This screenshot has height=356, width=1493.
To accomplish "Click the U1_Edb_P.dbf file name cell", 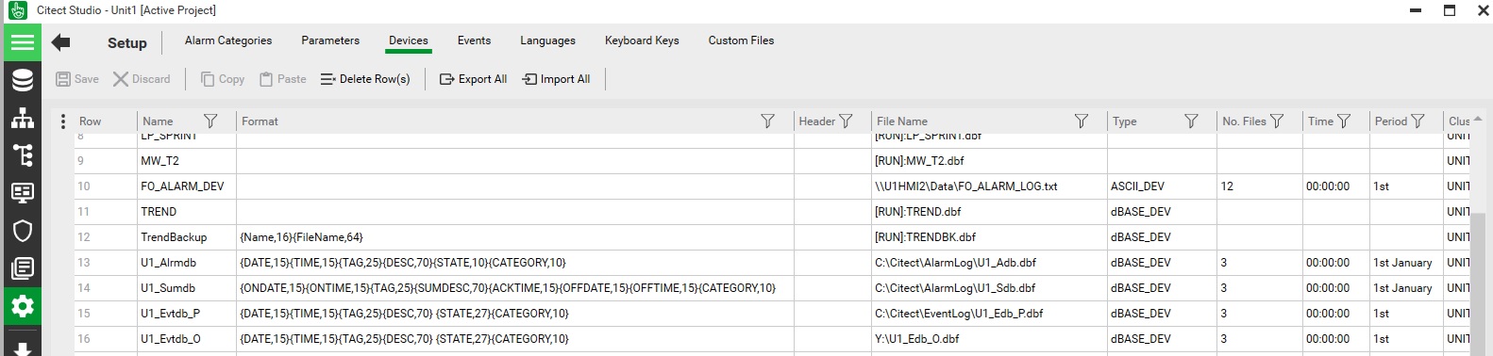I will (x=989, y=314).
